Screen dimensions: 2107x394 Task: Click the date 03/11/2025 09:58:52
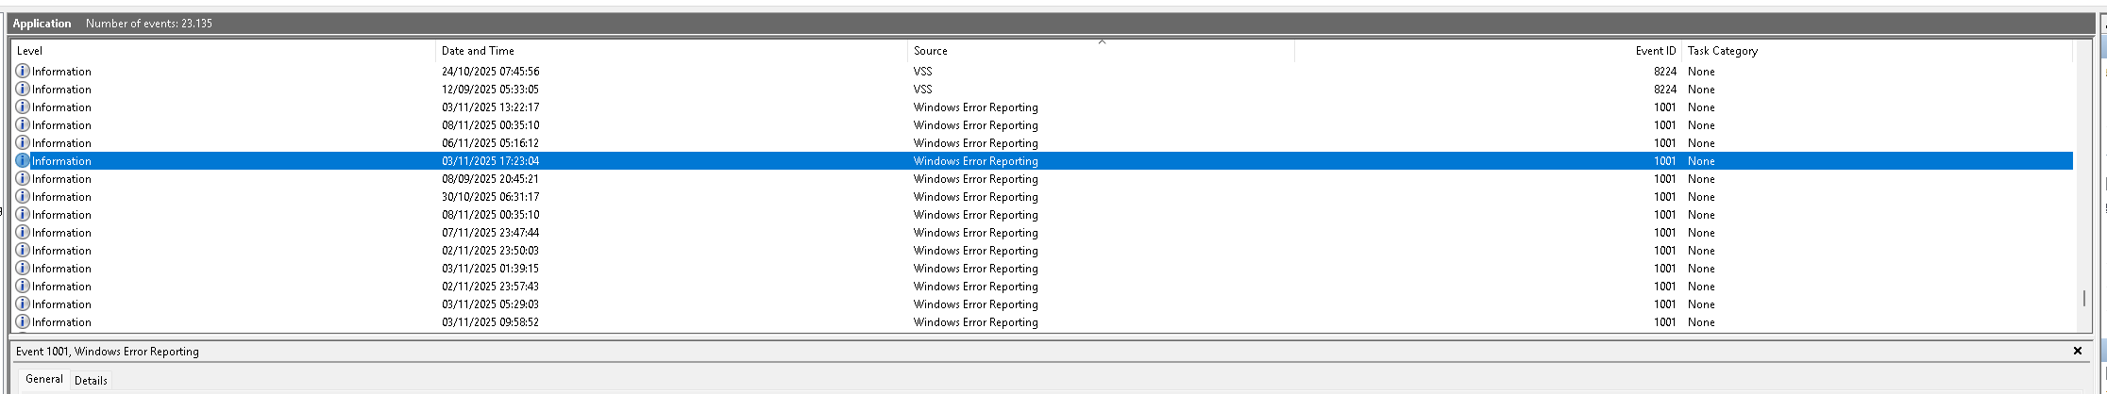[490, 322]
